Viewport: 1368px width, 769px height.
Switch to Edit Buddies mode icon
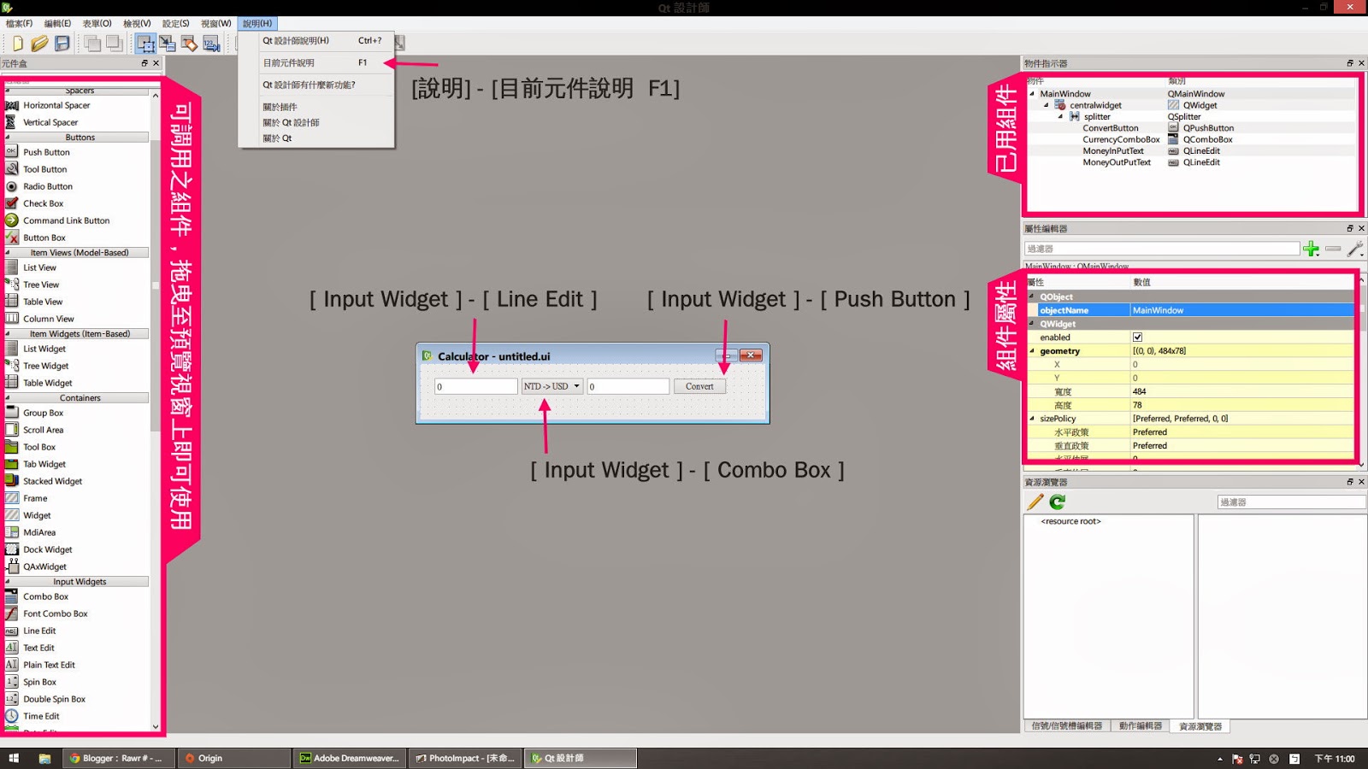pos(189,44)
